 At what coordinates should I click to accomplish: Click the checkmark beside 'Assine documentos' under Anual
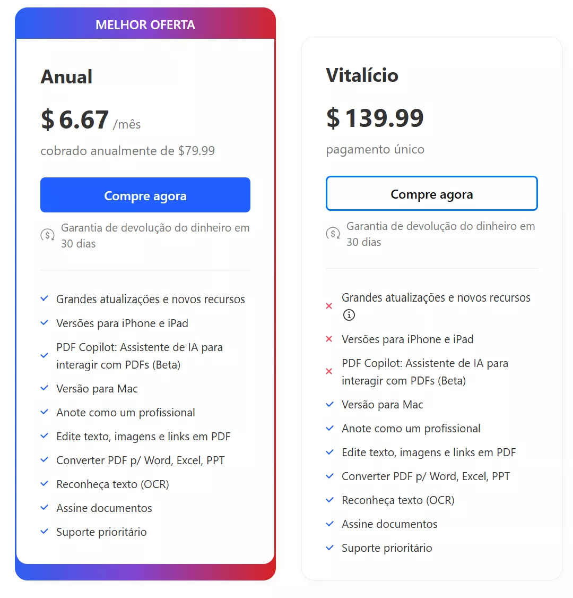[45, 507]
